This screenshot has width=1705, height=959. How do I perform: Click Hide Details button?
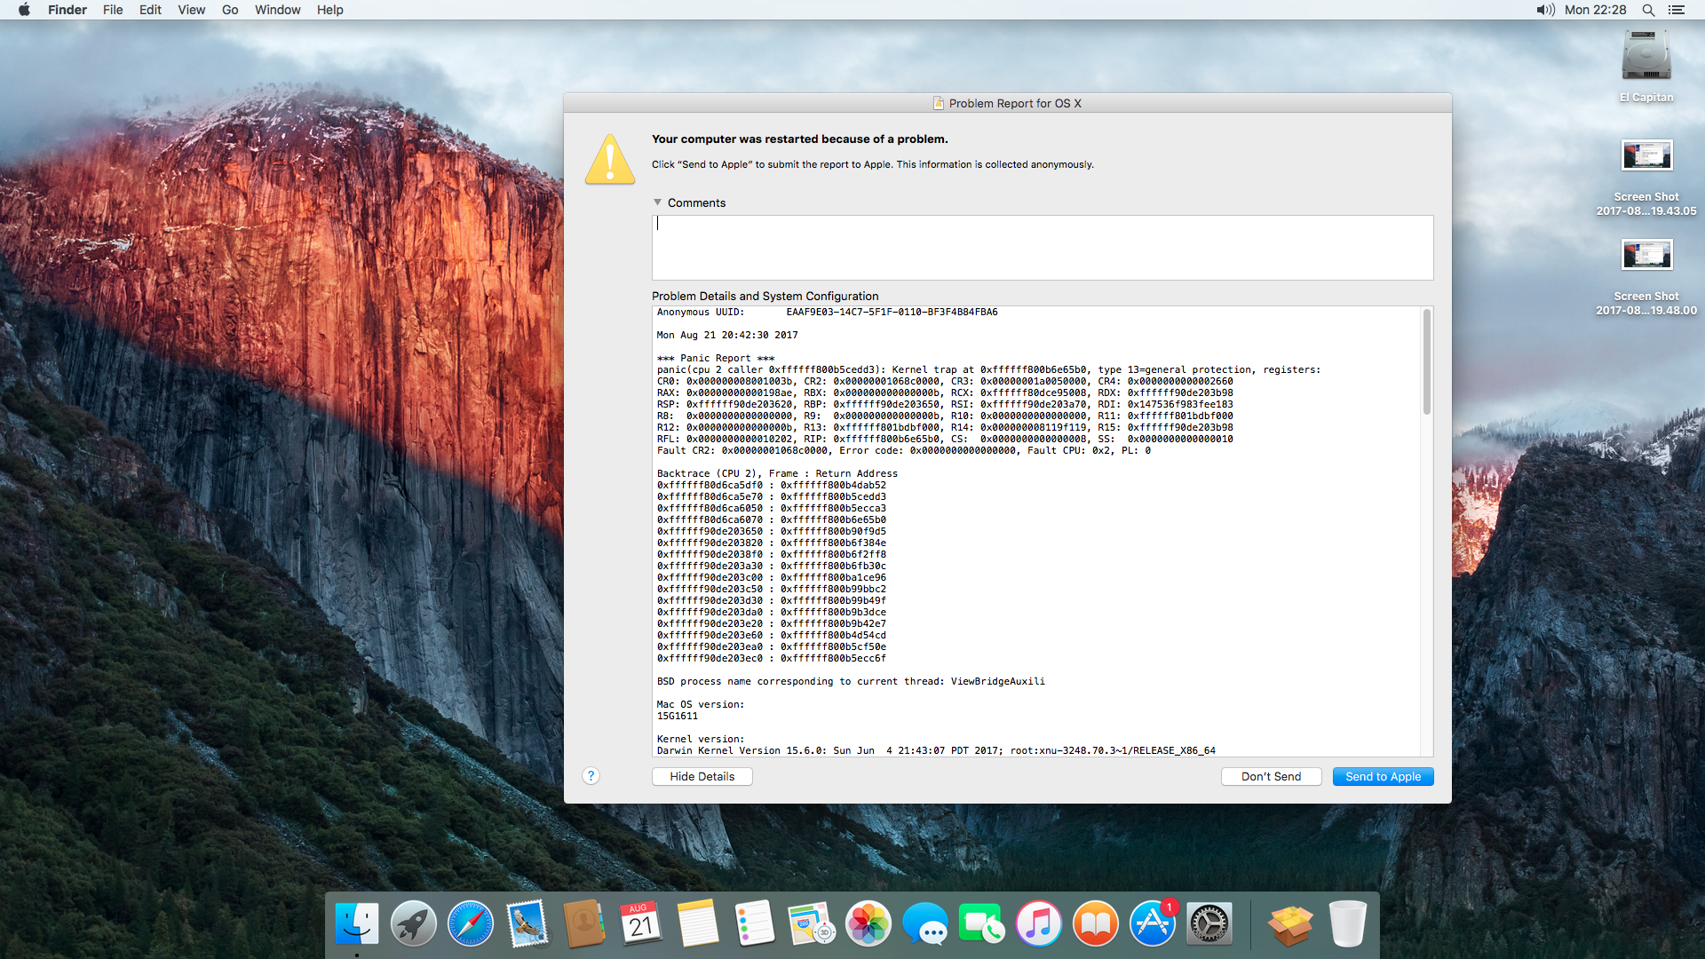pos(702,776)
